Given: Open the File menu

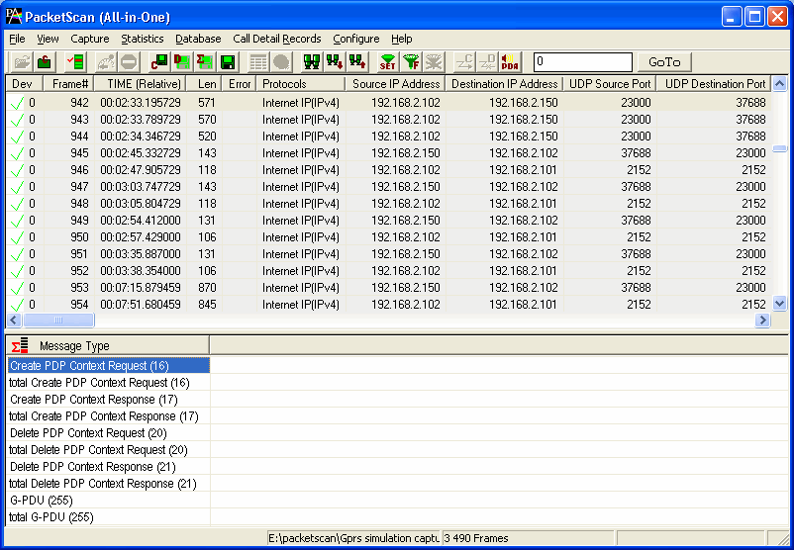Looking at the screenshot, I should coord(17,39).
